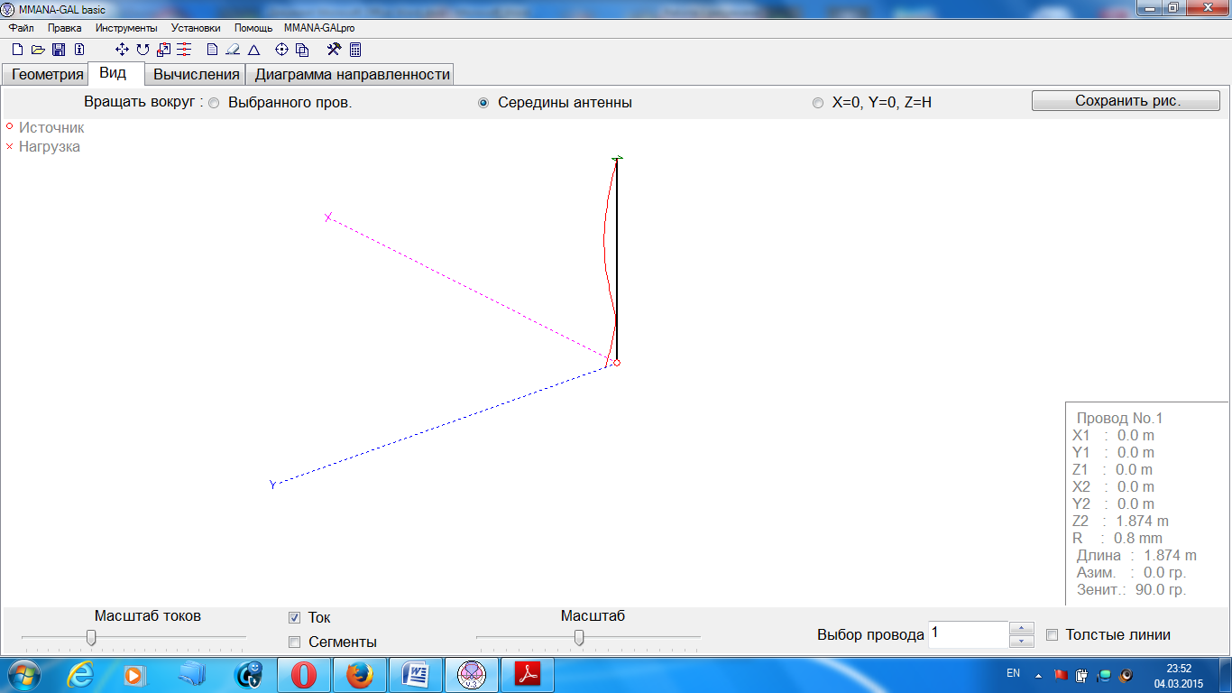Open settings via hammer and wrench icon
The width and height of the screenshot is (1232, 693).
pyautogui.click(x=334, y=50)
